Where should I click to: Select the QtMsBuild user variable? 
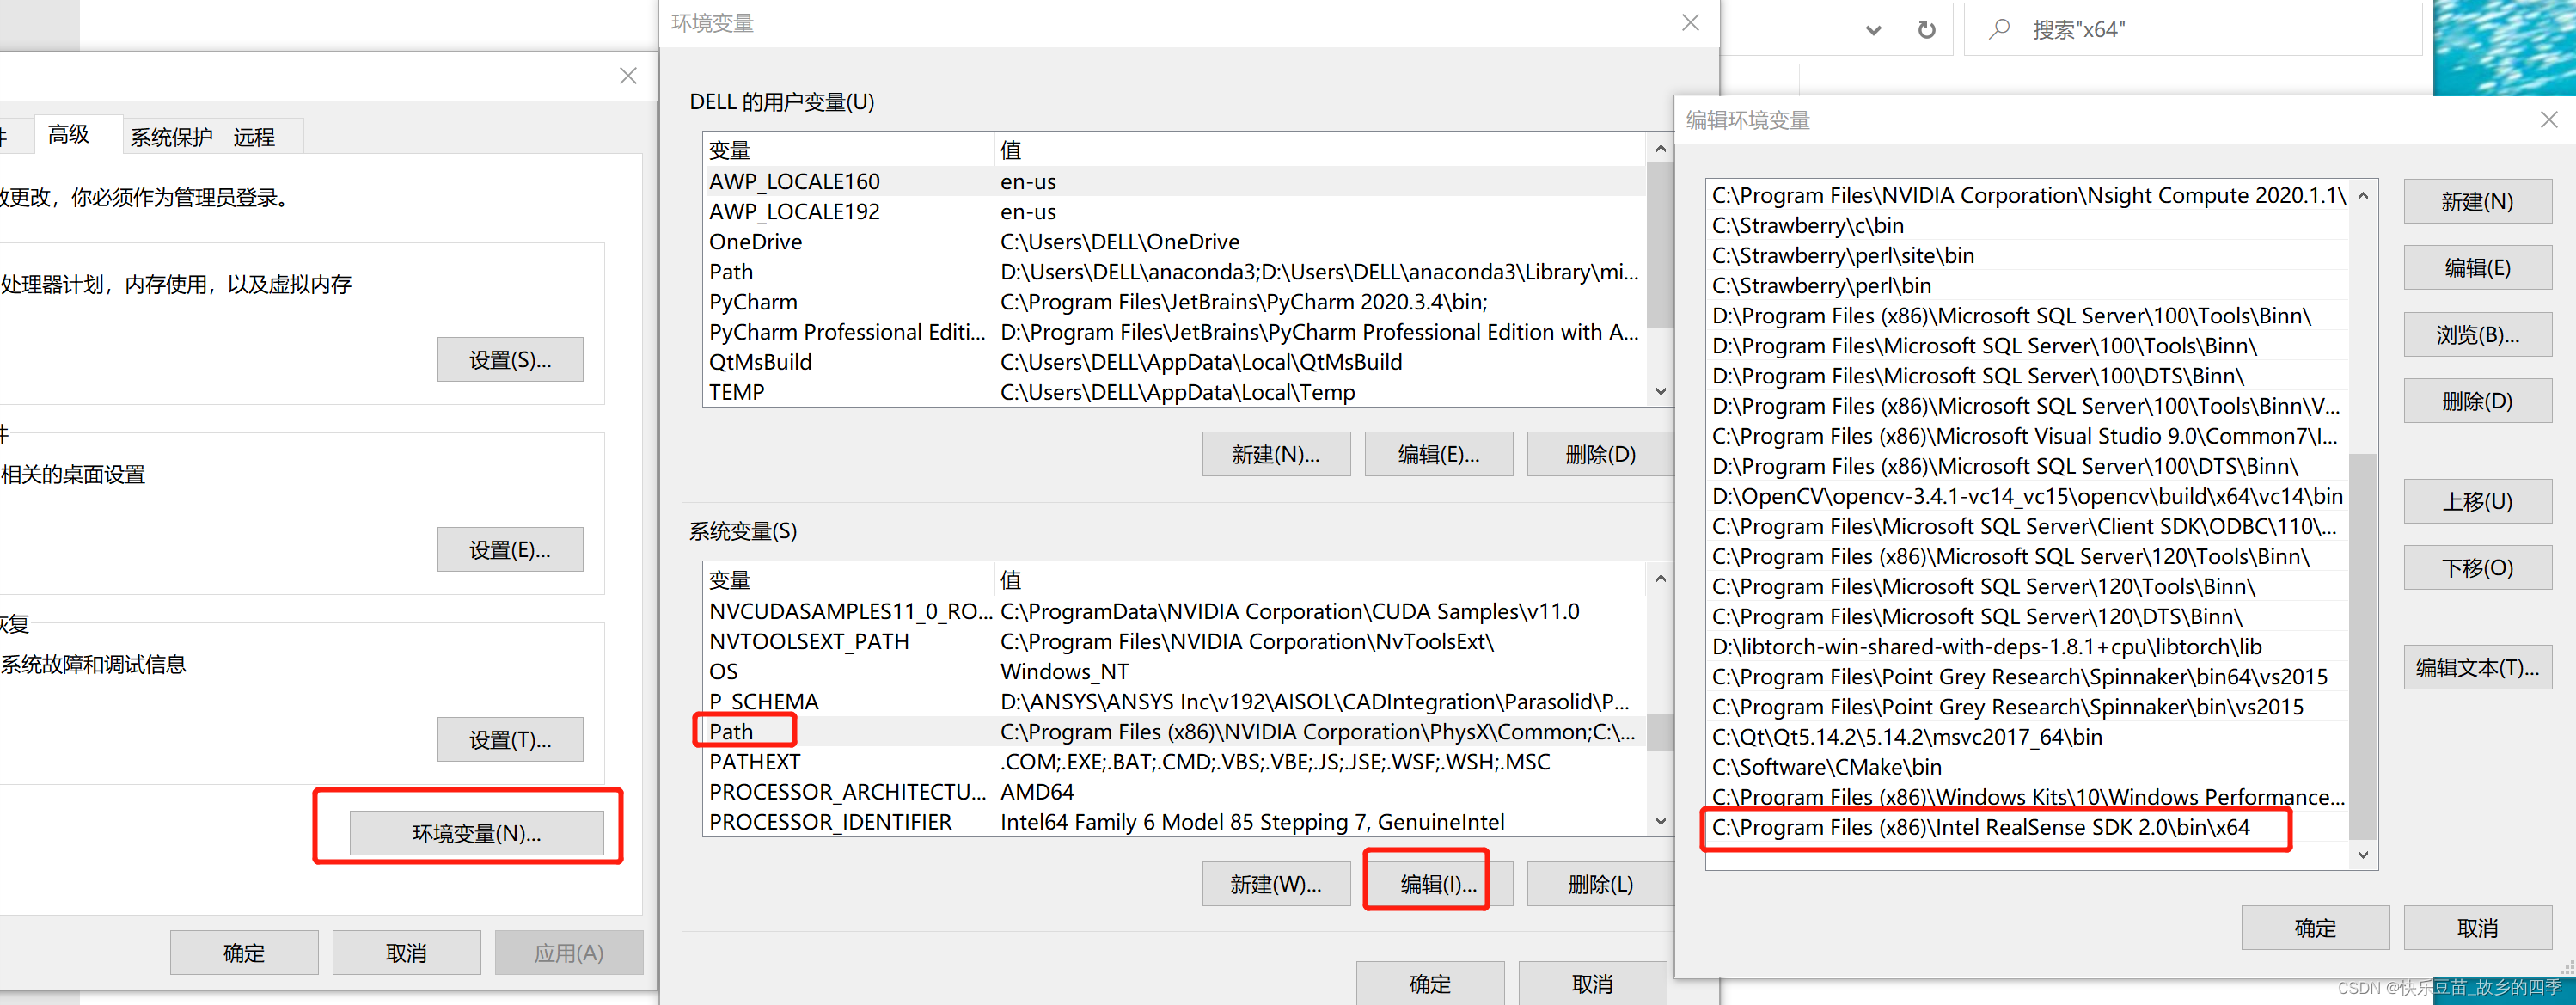pyautogui.click(x=1174, y=362)
